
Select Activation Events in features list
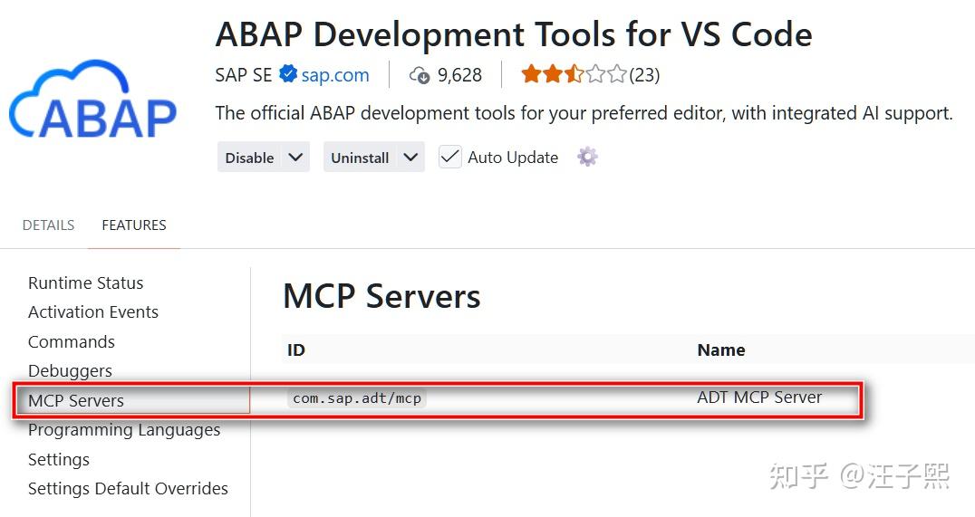(x=93, y=312)
